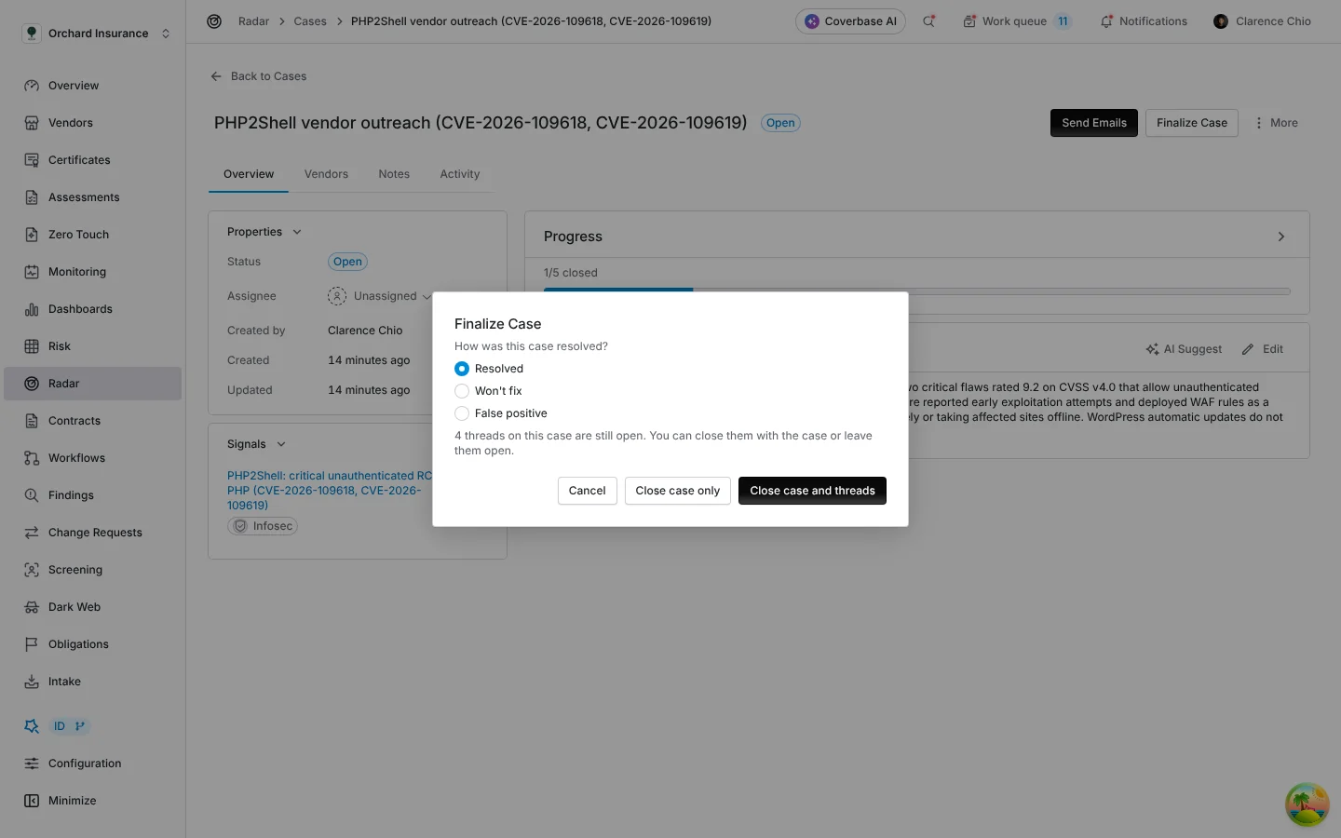Click the Findings magnifier icon

[x=32, y=495]
